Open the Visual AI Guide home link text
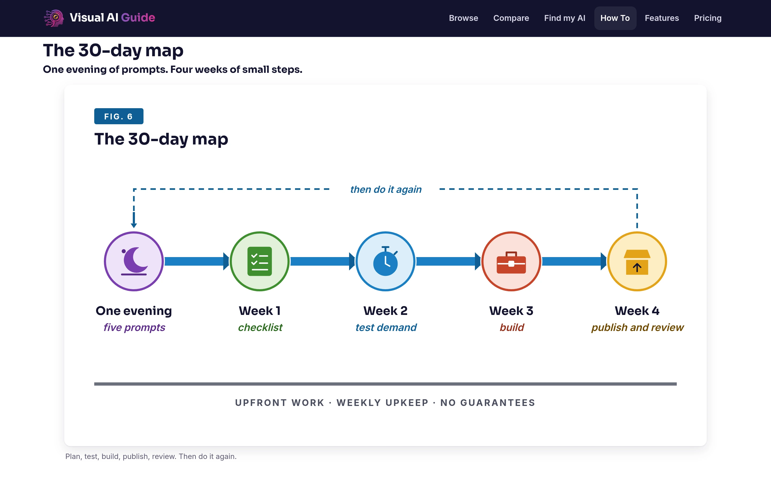Viewport: 771px width, 482px height. pos(112,17)
